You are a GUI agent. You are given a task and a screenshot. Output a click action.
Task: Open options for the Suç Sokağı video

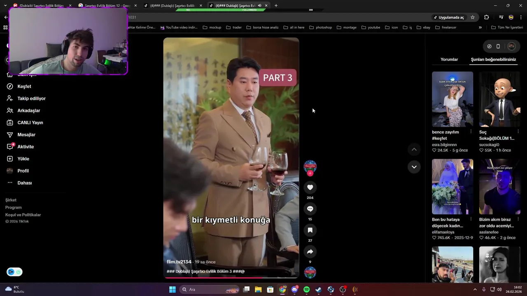[518, 132]
